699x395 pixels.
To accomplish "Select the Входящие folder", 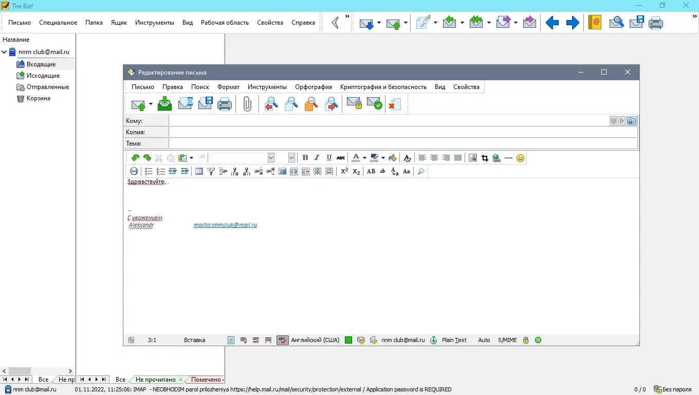I will [x=41, y=64].
